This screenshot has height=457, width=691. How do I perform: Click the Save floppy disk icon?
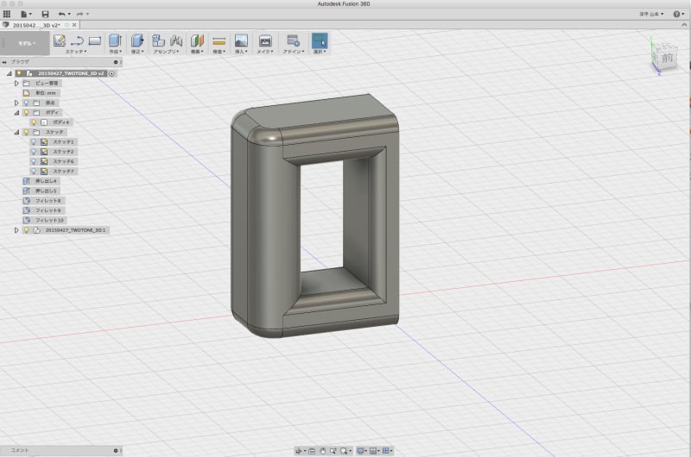click(x=45, y=14)
